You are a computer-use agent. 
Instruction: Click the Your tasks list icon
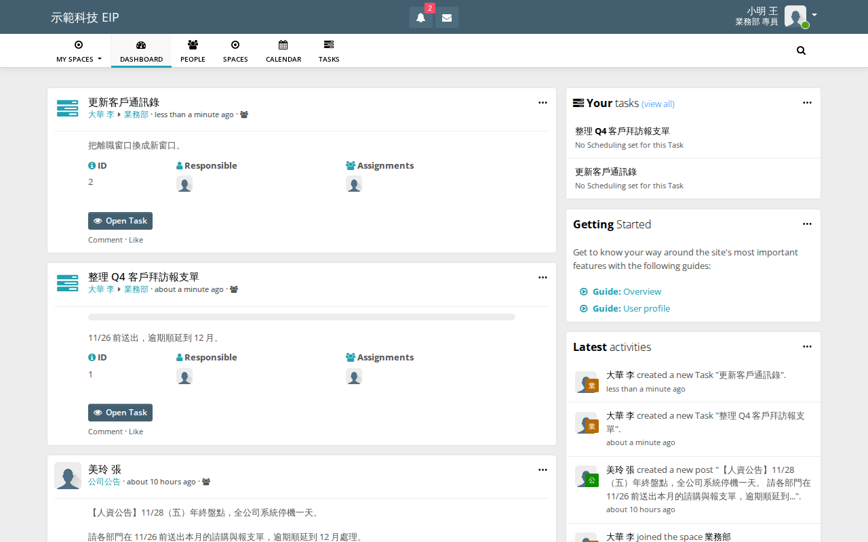[x=578, y=103]
